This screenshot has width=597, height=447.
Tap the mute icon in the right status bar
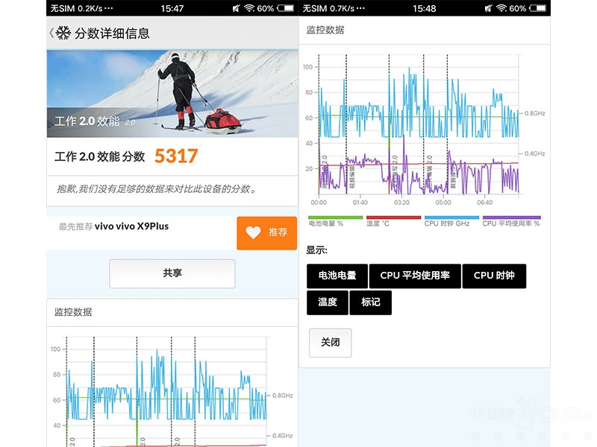489,8
